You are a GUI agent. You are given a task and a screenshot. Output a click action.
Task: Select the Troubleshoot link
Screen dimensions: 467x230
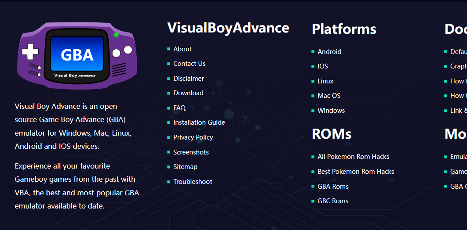tap(193, 182)
